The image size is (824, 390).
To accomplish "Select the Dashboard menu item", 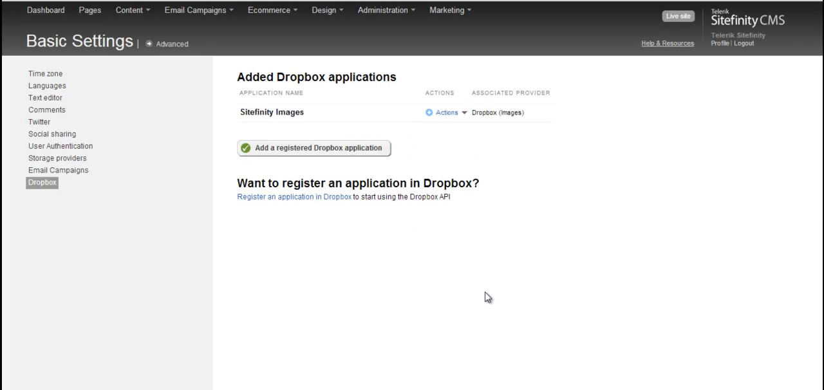I will [x=45, y=10].
